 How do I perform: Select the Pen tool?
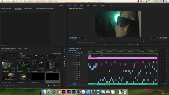pos(65,61)
